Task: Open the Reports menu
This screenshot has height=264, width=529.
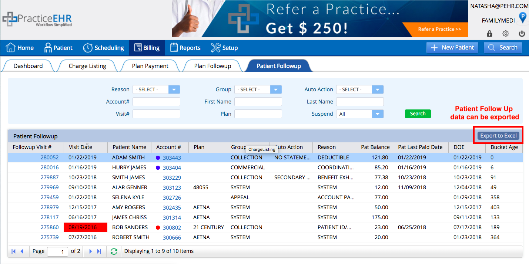Action: click(x=185, y=48)
